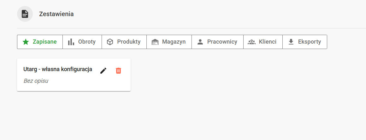Click the Zestawienia document icon
Image resolution: width=366 pixels, height=140 pixels.
(x=25, y=14)
